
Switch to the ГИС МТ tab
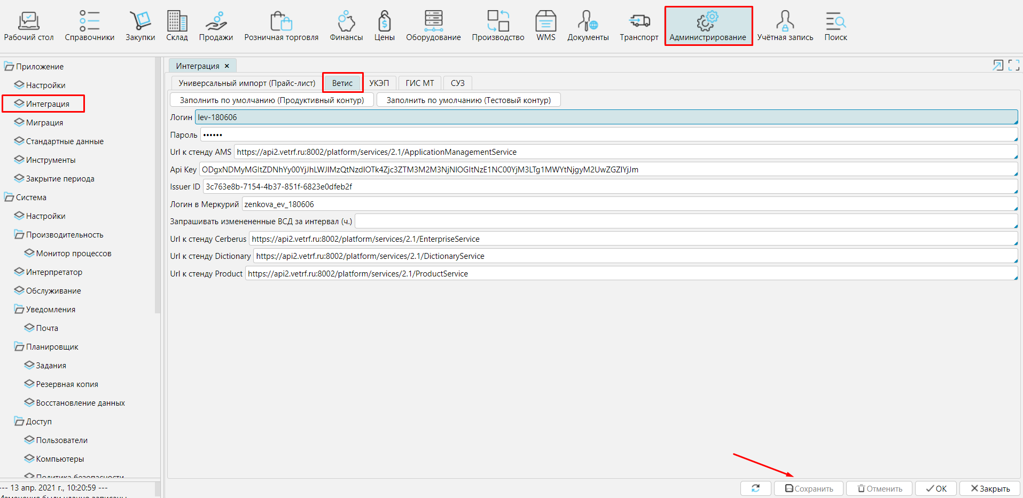click(419, 83)
